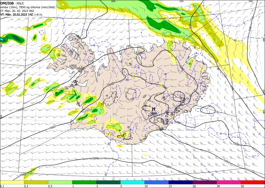
Task: Click the 996 isobar label
Action: (250, 29)
